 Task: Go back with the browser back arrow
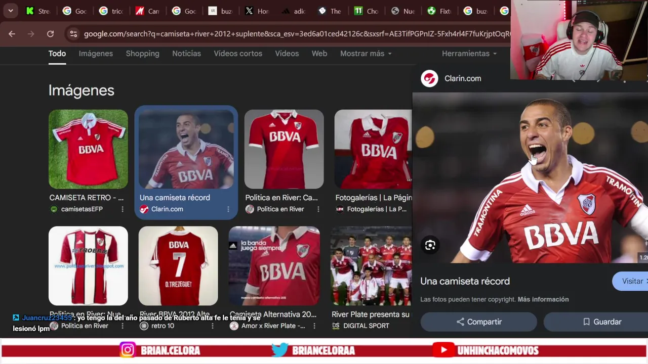(12, 34)
